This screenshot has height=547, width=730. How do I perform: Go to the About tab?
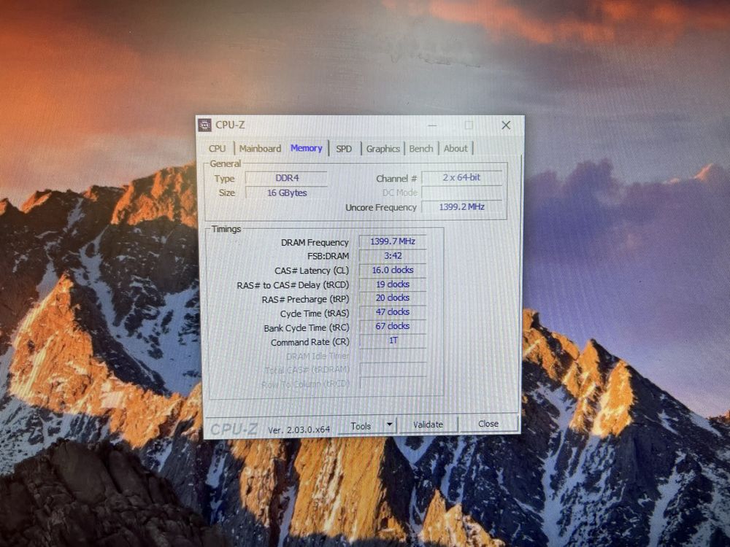[x=456, y=149]
